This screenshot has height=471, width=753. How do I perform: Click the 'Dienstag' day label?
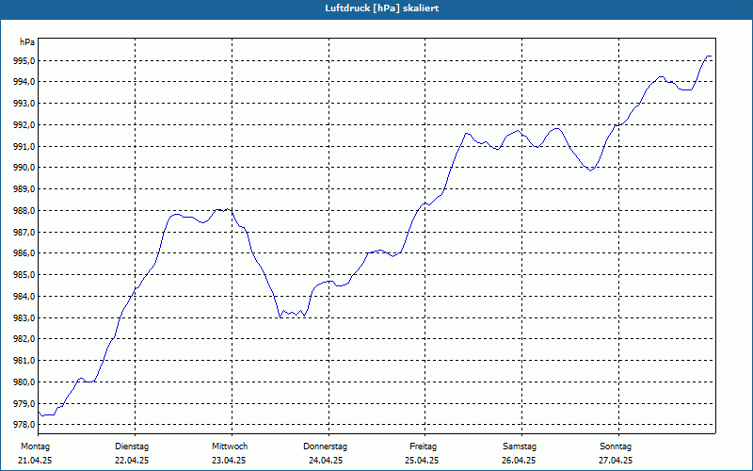click(132, 447)
